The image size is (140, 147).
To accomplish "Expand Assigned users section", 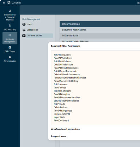I will [x=59, y=136].
